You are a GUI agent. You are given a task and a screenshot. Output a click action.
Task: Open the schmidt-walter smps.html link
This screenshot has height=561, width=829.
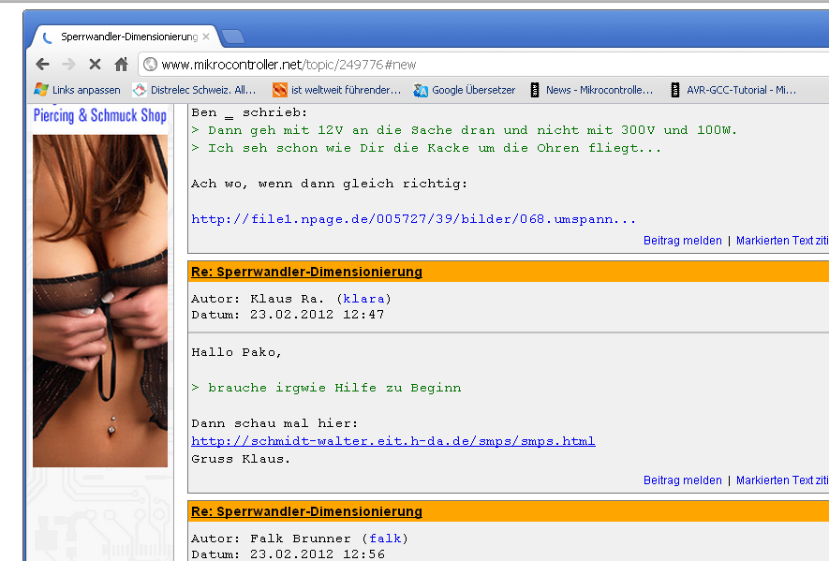(x=393, y=441)
